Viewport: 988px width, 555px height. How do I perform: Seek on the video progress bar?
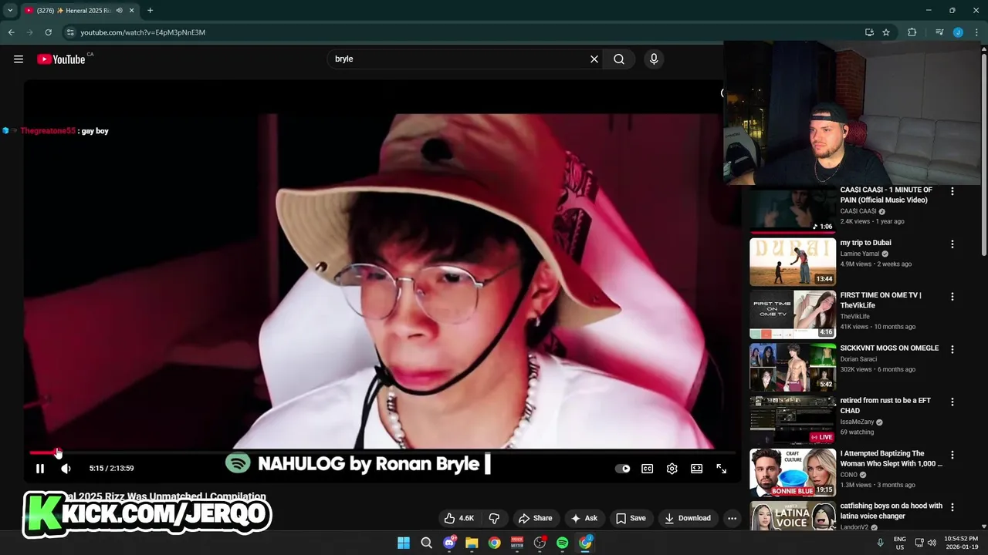click(x=381, y=452)
